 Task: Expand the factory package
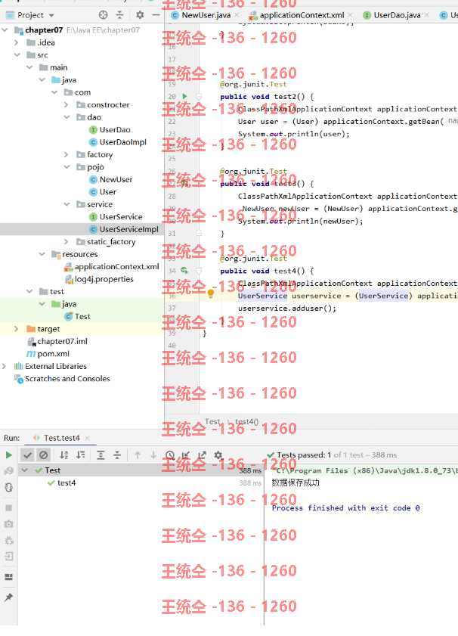pos(66,154)
